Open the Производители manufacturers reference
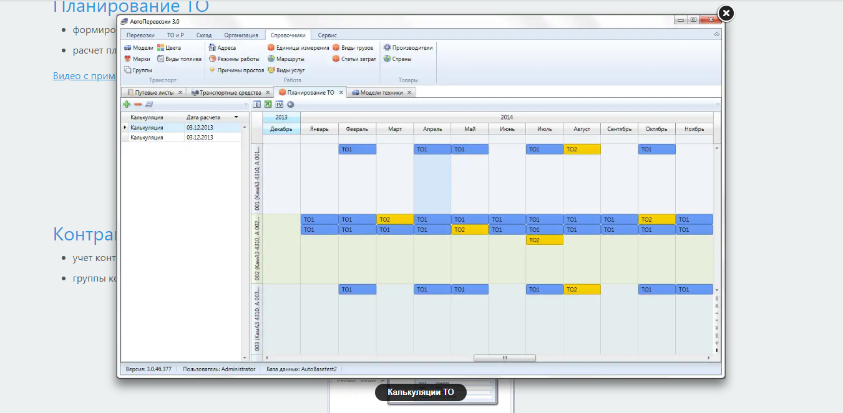This screenshot has height=413, width=843. (407, 47)
